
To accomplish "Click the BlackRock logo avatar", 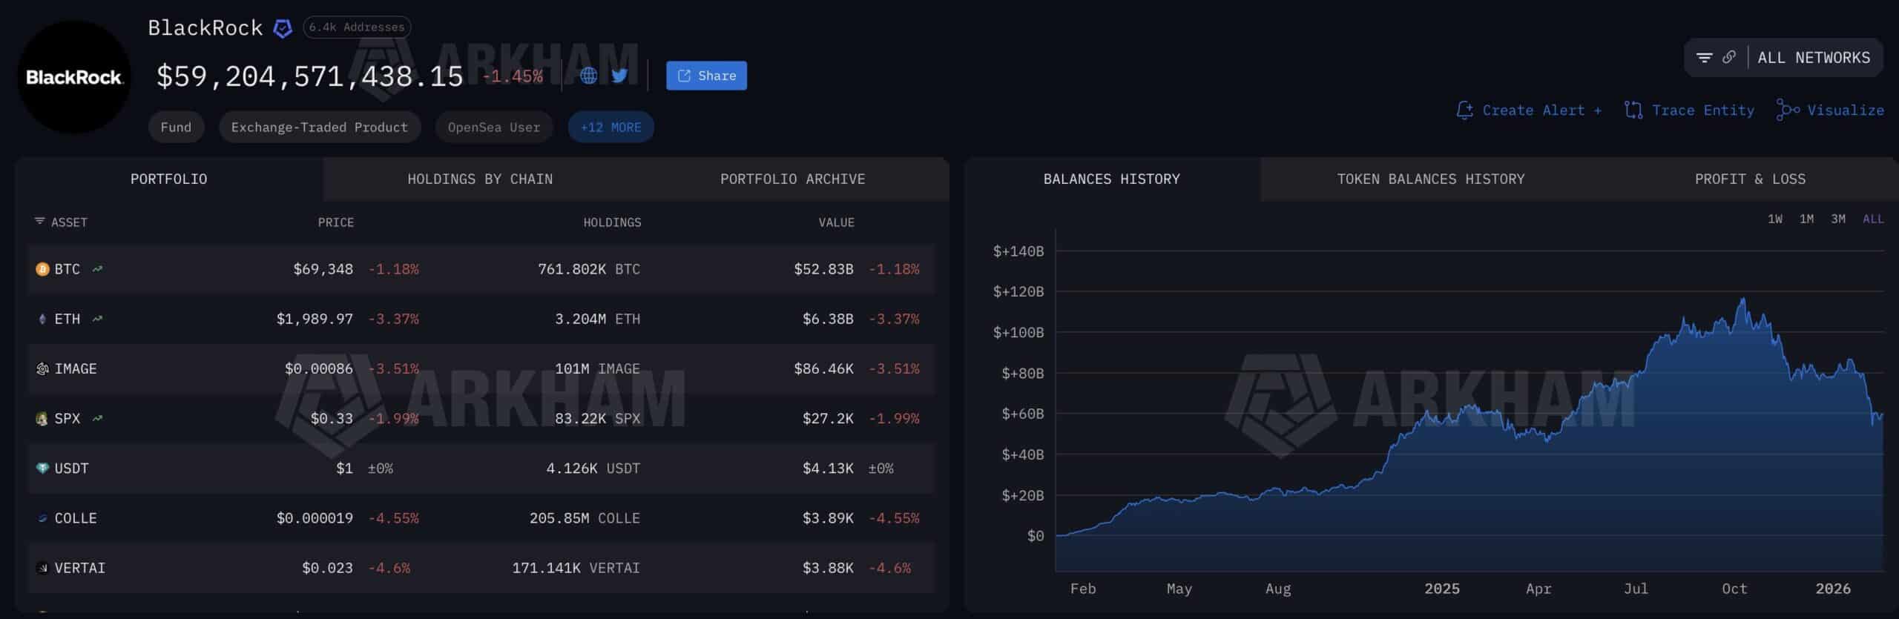I will (x=73, y=77).
